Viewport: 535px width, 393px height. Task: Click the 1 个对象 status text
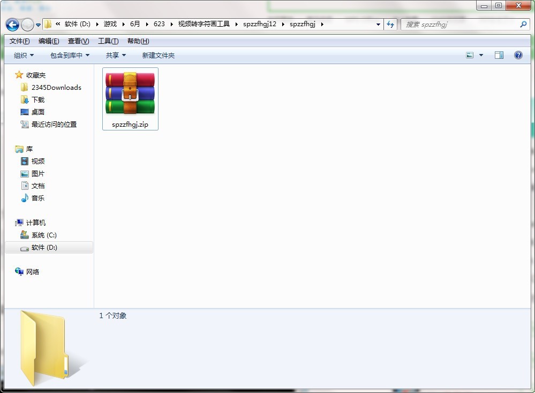pos(113,315)
